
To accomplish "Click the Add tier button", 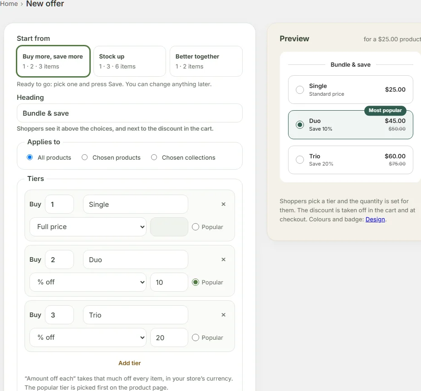I will [130, 363].
